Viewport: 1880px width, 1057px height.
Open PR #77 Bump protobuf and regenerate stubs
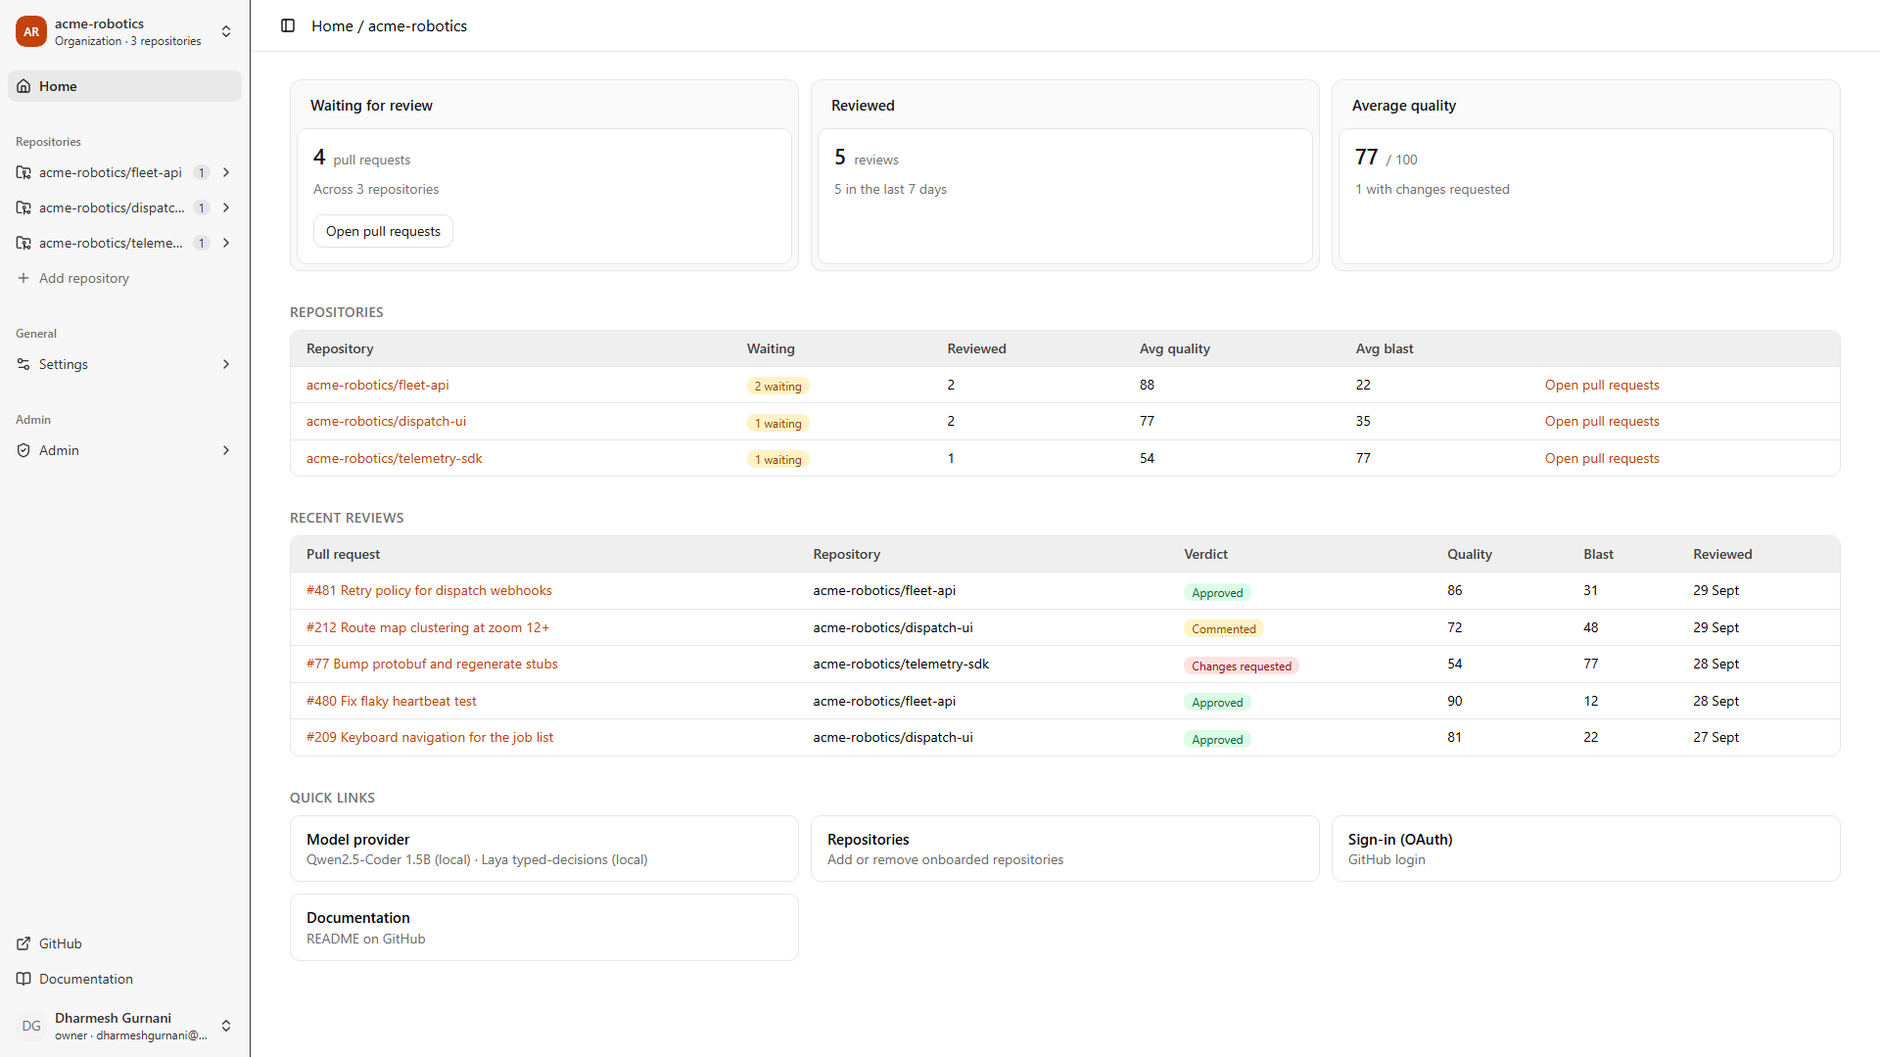click(x=432, y=664)
